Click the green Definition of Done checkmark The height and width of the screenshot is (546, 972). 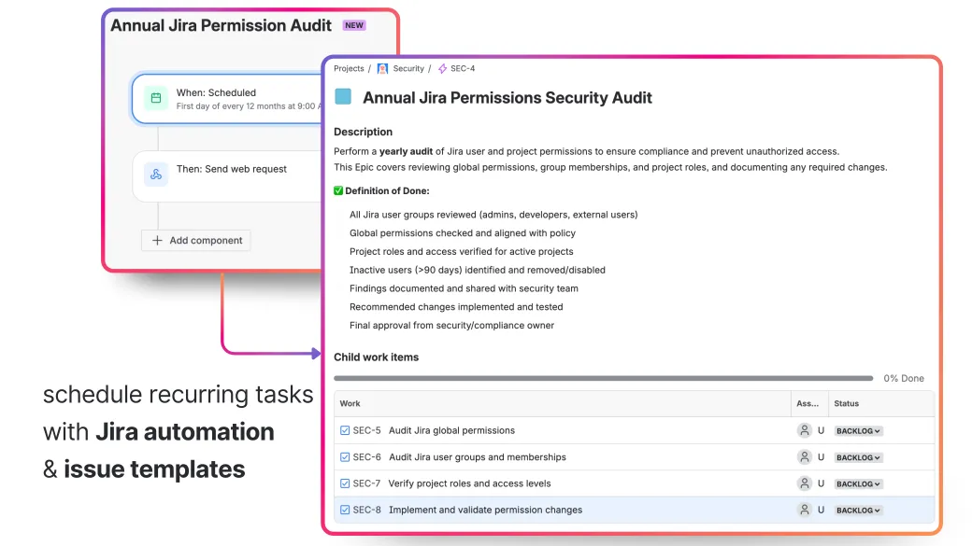pyautogui.click(x=338, y=191)
